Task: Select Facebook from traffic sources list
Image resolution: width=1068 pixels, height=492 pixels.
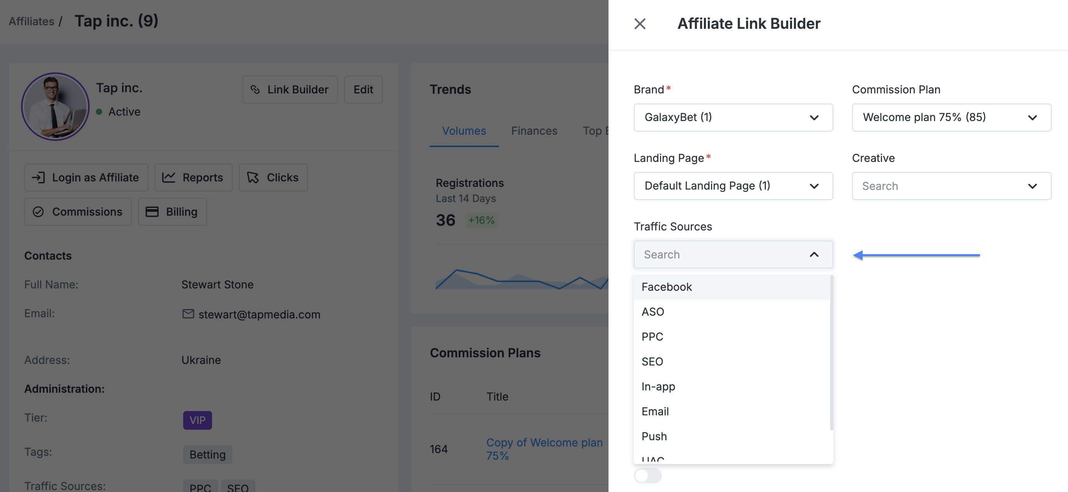Action: click(x=732, y=287)
